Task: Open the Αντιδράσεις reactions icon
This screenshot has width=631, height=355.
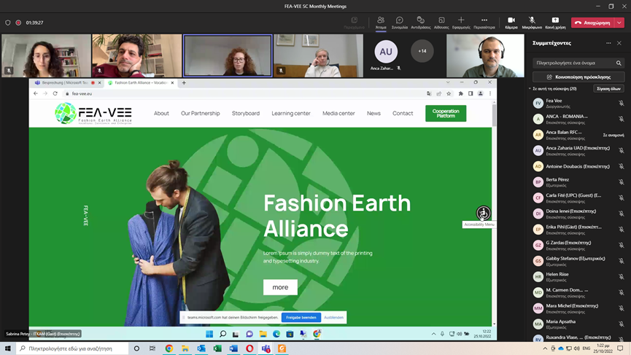Action: click(x=420, y=20)
